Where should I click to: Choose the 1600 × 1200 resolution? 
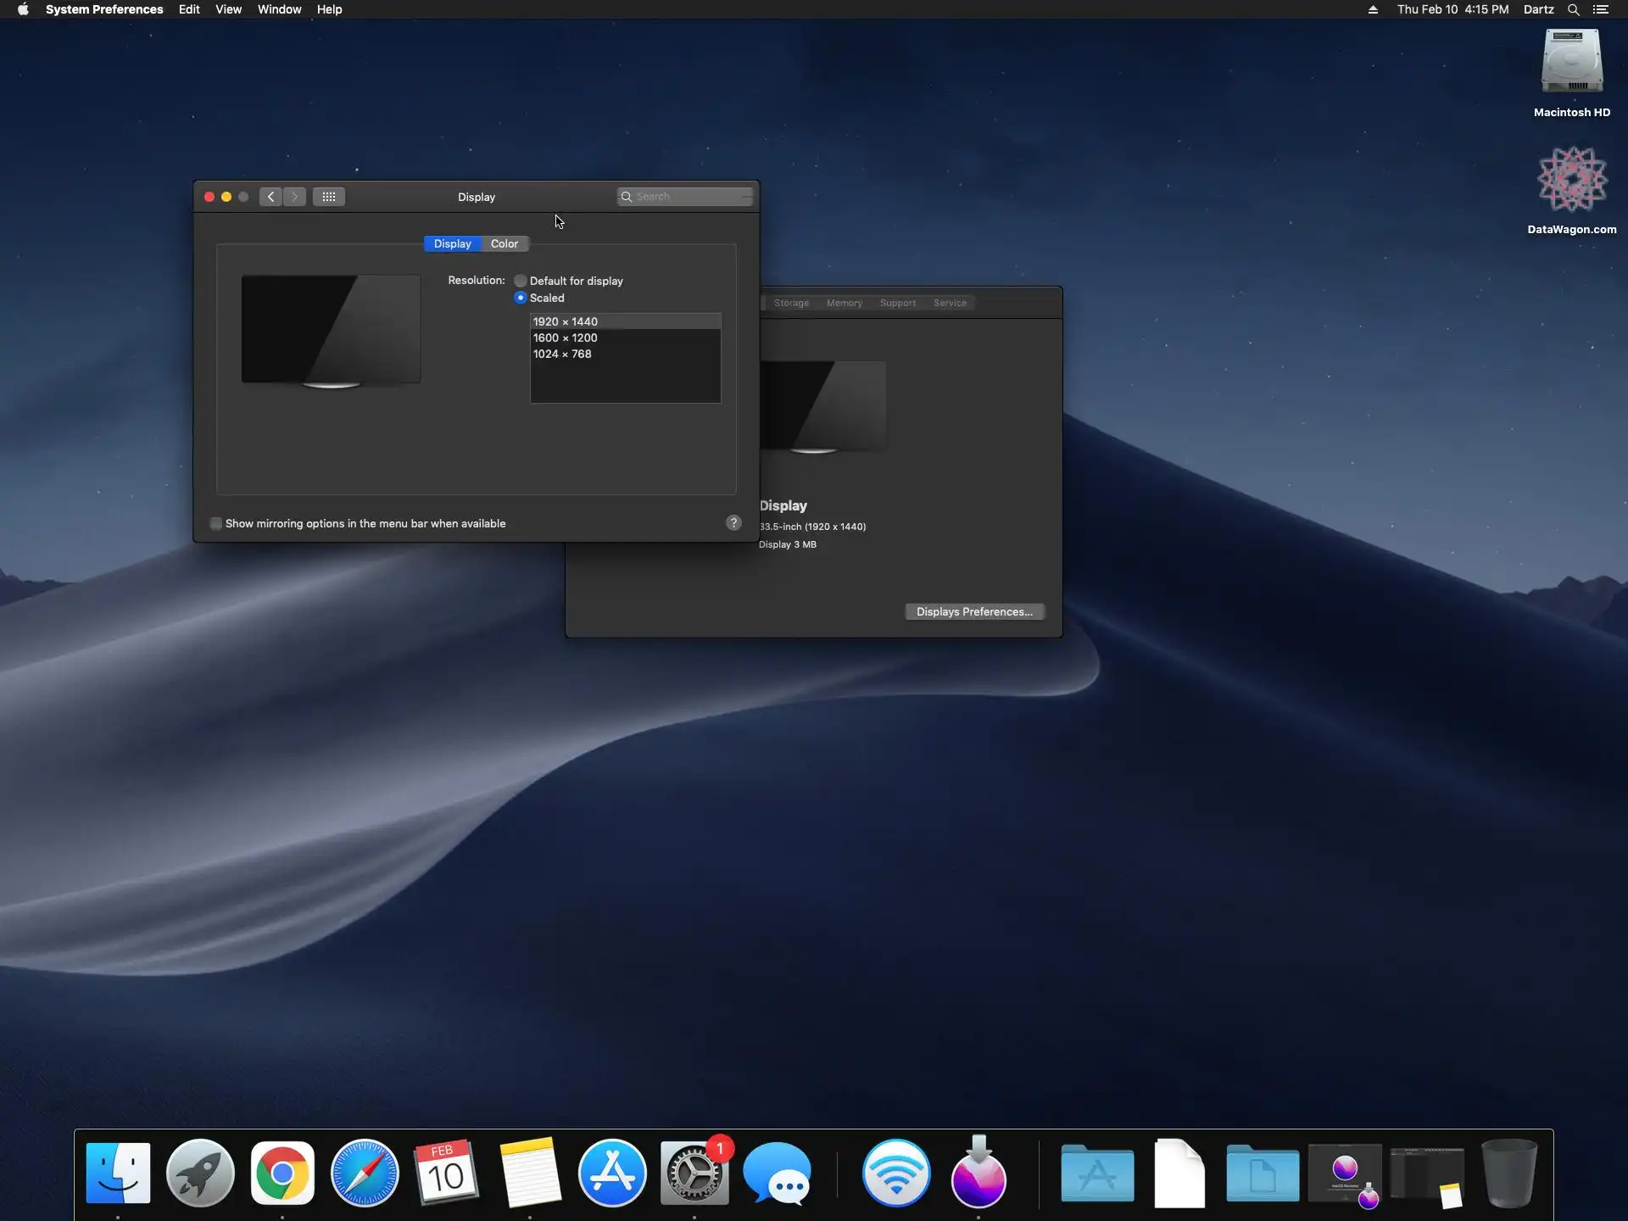(566, 337)
